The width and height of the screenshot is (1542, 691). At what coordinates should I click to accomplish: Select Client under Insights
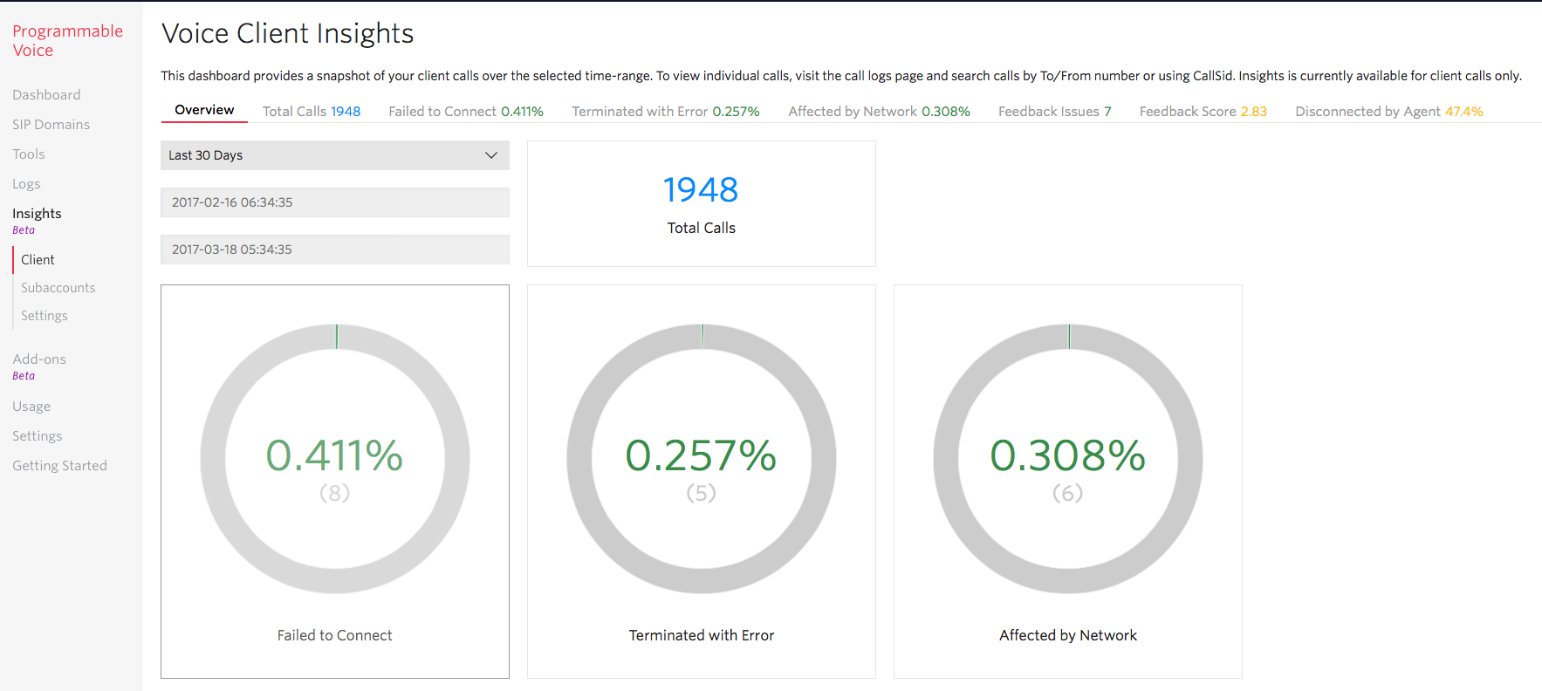coord(38,259)
